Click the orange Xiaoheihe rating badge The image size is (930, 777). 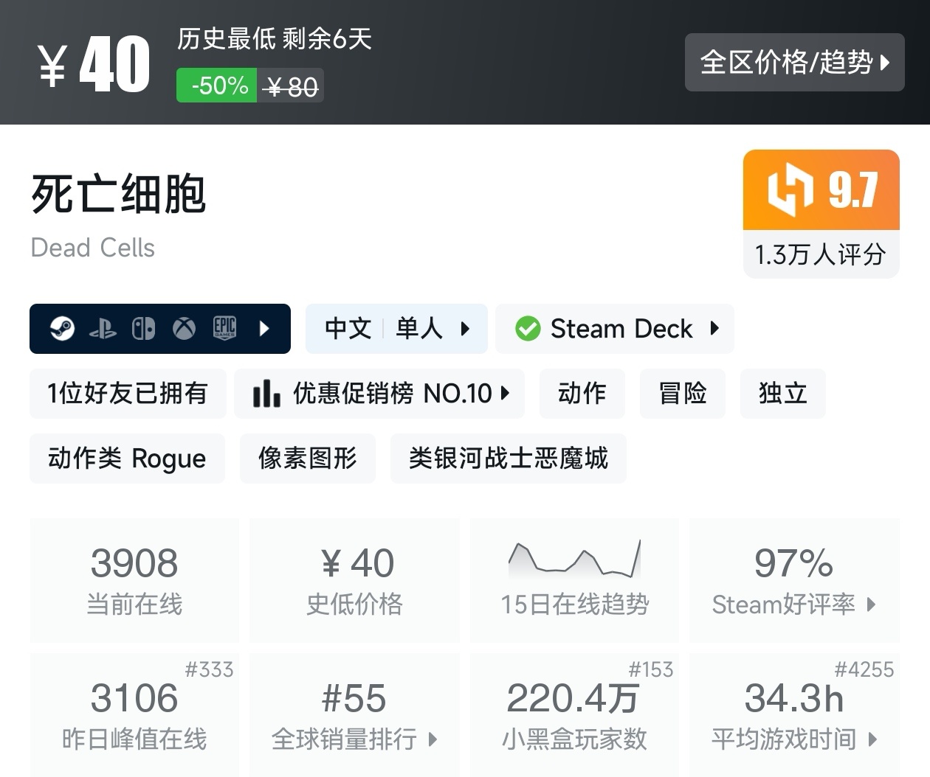[820, 190]
